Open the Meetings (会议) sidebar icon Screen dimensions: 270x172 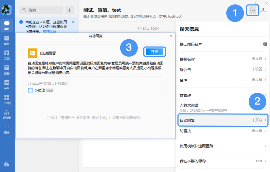pyautogui.click(x=7, y=84)
